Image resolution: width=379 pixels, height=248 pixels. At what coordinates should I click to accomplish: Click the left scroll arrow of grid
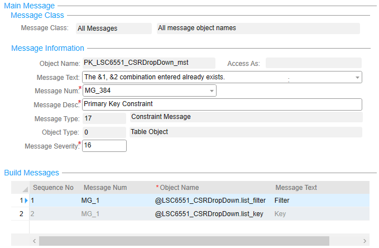[34, 241]
